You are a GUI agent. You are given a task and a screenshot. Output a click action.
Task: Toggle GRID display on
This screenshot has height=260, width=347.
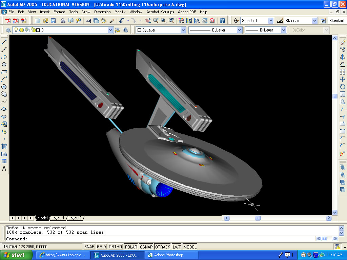[101, 246]
